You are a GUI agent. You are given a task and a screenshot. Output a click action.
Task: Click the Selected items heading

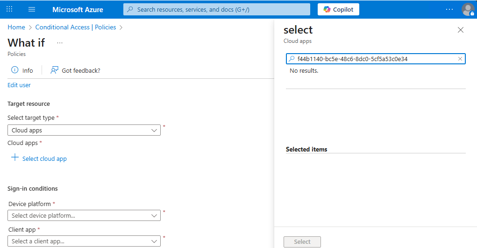[306, 149]
